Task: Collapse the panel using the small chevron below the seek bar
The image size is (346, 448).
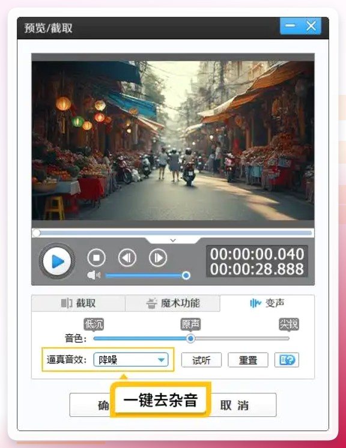Action: tap(173, 240)
